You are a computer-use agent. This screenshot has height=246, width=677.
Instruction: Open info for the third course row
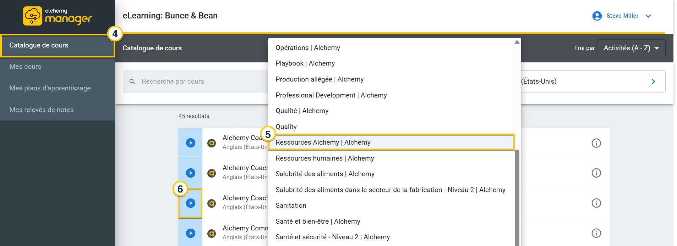596,203
